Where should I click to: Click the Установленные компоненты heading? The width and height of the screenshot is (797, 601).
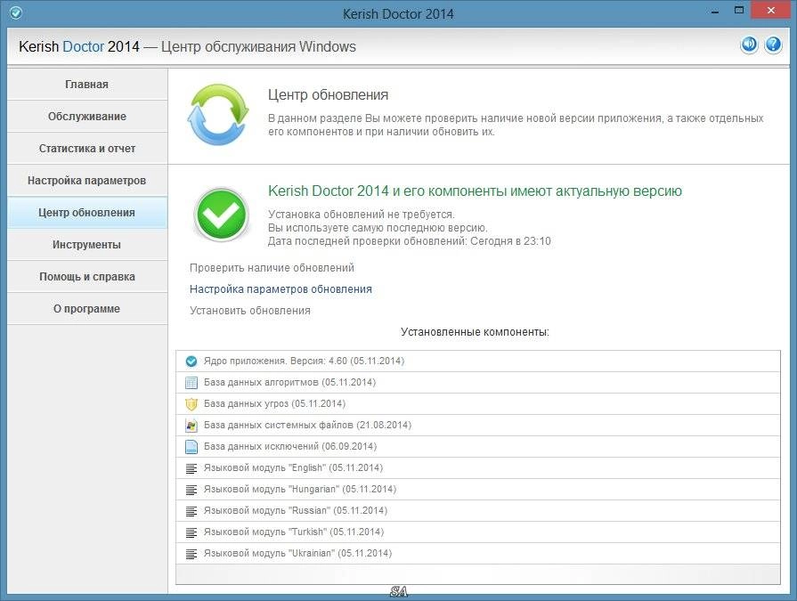(475, 332)
